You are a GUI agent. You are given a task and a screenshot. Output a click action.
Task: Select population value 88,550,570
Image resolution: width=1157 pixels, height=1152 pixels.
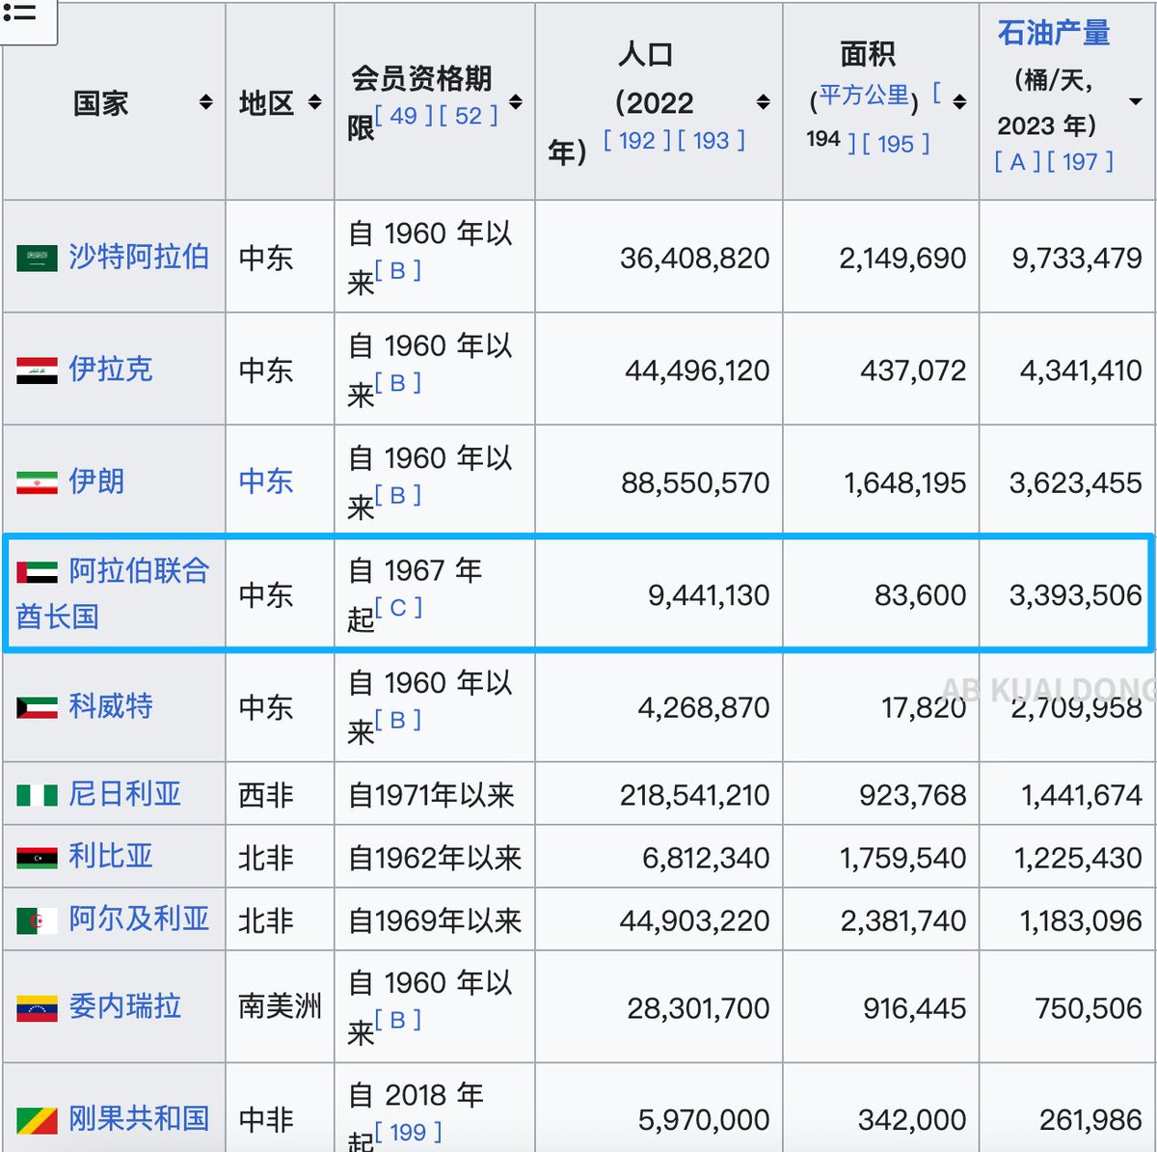tap(695, 482)
